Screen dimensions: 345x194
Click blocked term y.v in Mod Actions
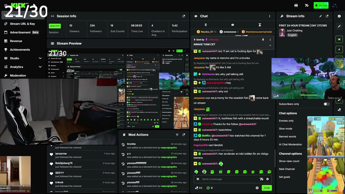coord(129,154)
